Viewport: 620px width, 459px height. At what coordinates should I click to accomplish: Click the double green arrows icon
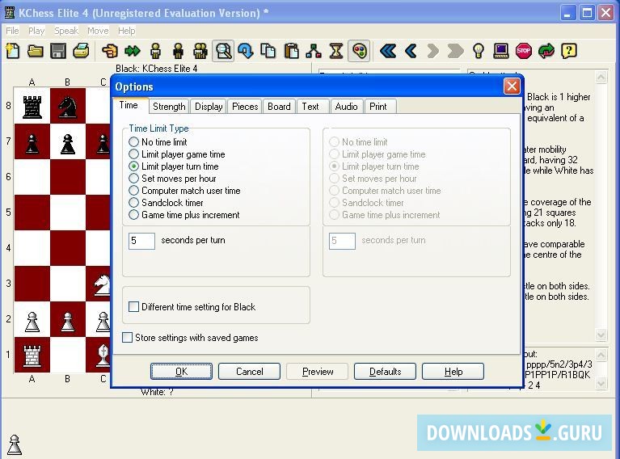coord(132,51)
